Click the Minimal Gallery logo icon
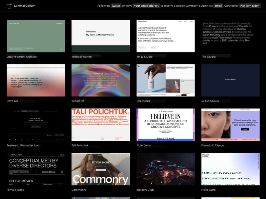The height and width of the screenshot is (199, 266). tap(9, 6)
